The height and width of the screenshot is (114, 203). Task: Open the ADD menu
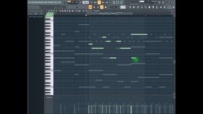point(36,2)
